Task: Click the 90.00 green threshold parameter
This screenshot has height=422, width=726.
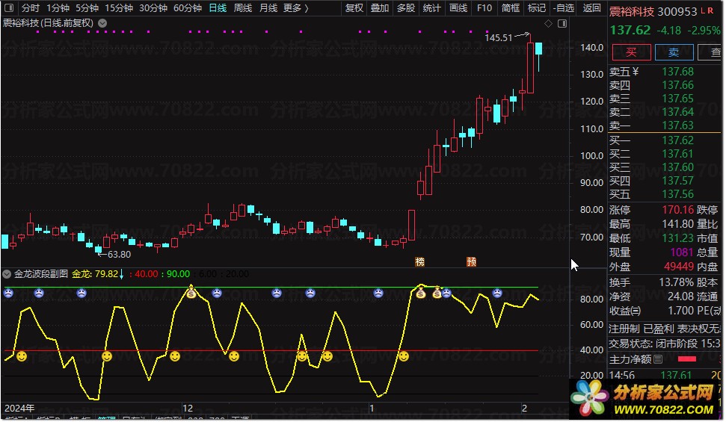Action: pos(178,274)
